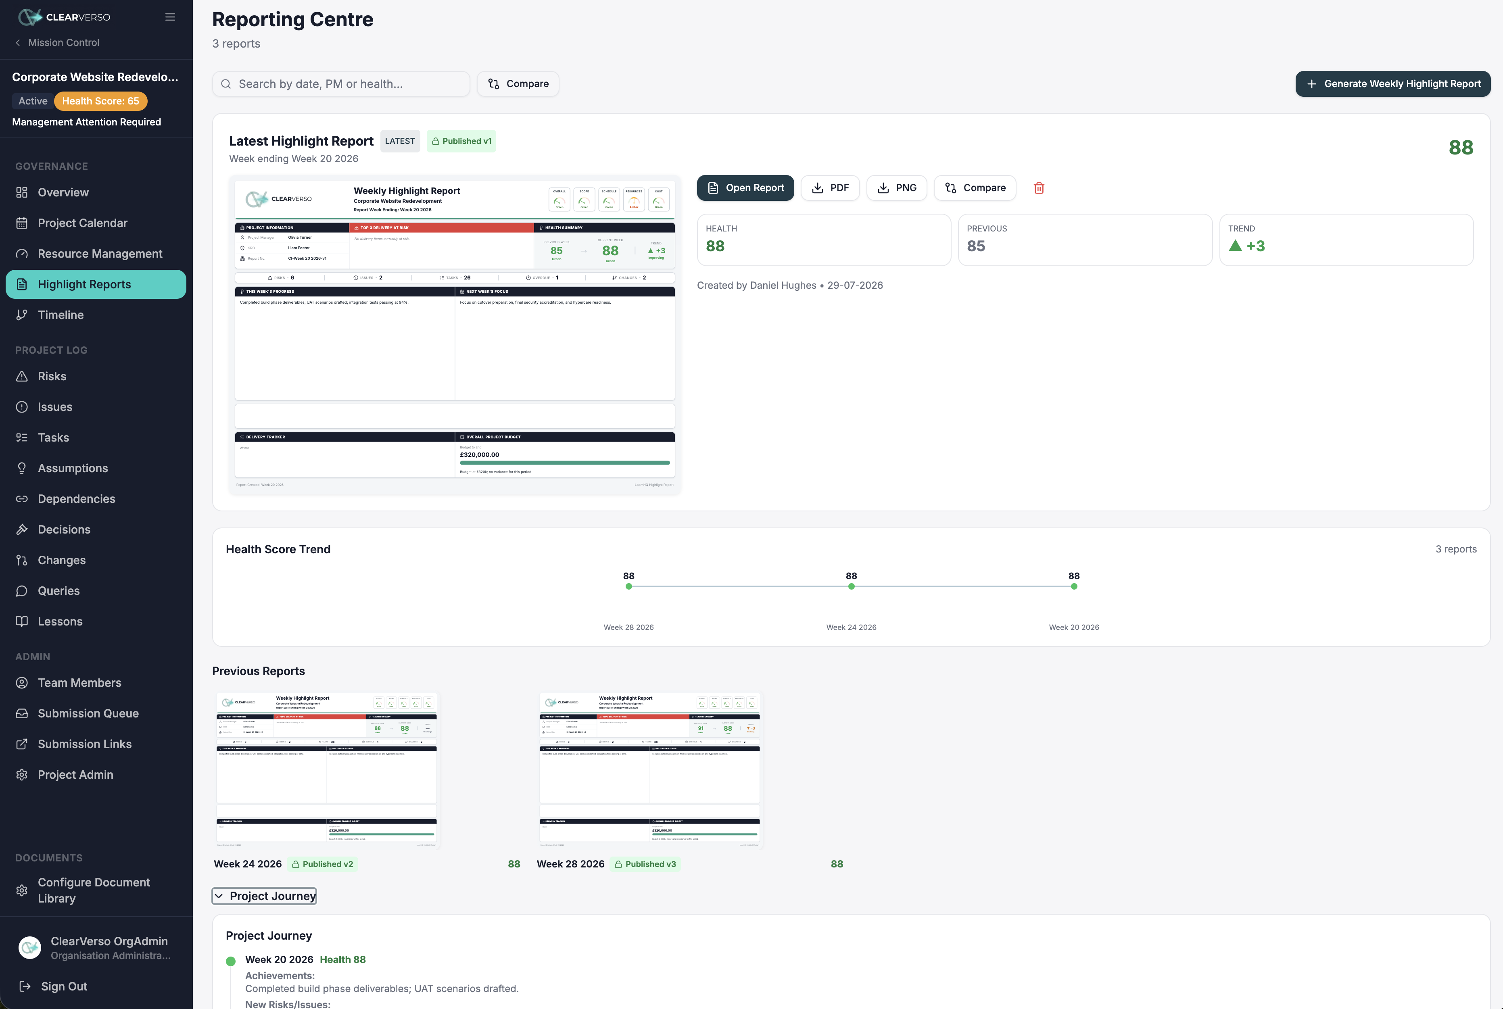
Task: Click Configure Document Library gear icon
Action: [x=22, y=890]
